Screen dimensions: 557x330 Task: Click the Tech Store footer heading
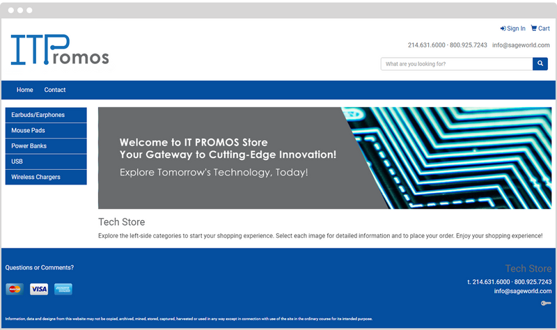[x=528, y=269]
